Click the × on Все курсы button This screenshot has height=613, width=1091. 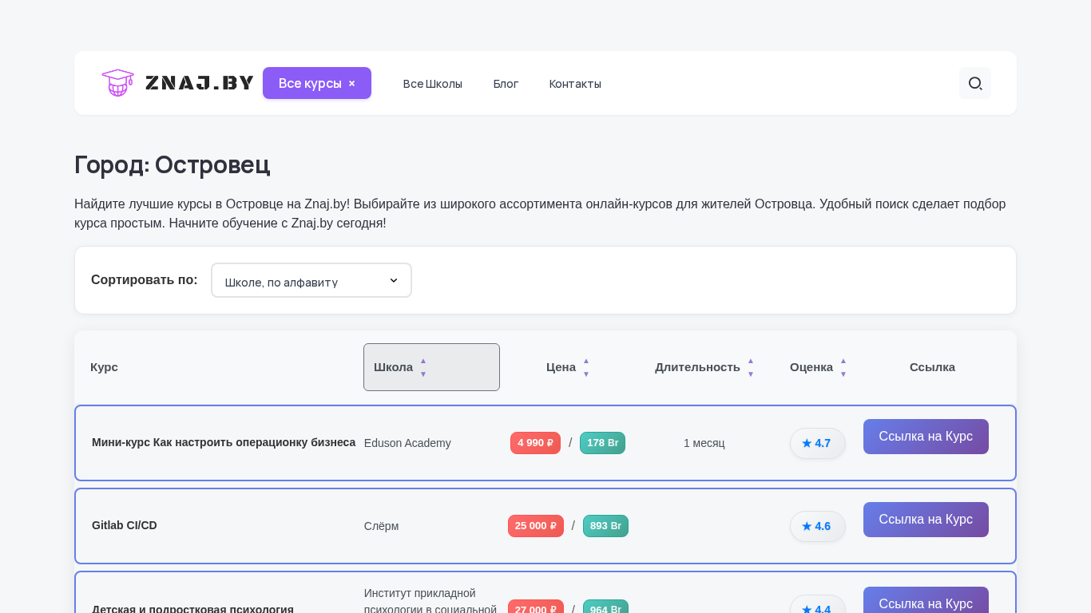pyautogui.click(x=351, y=83)
